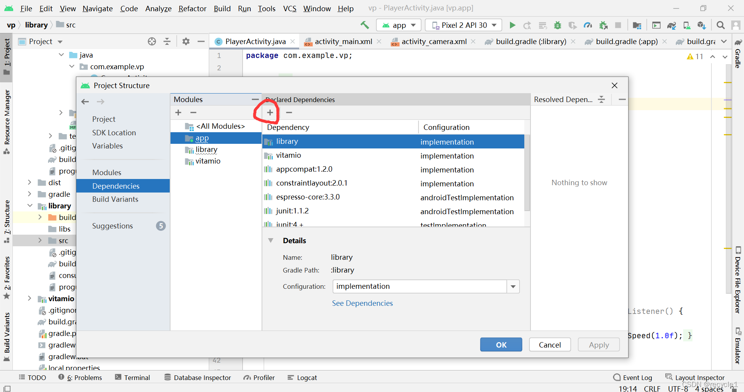The width and height of the screenshot is (744, 392).
Task: Select the constraintlayout:2.0.1 dependency row
Action: click(x=393, y=183)
